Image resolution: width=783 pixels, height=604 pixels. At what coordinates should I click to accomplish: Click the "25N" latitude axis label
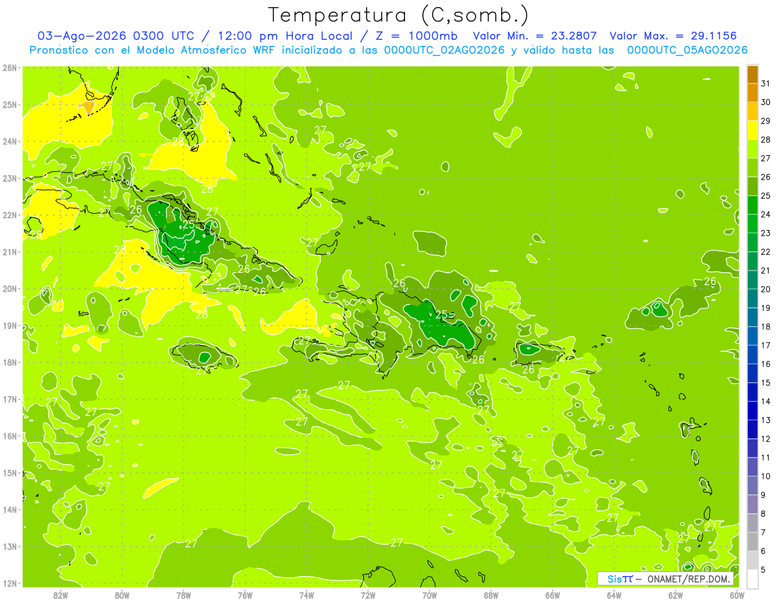(x=10, y=104)
